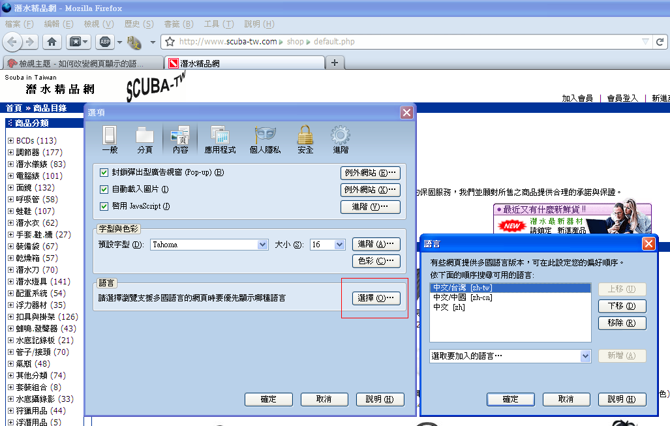
Task: Confirm language dialog with 確定
Action: coord(511,399)
